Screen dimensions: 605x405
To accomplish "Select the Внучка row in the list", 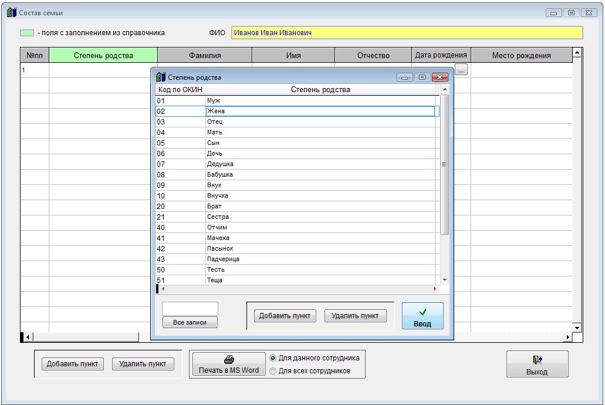I will tap(297, 195).
